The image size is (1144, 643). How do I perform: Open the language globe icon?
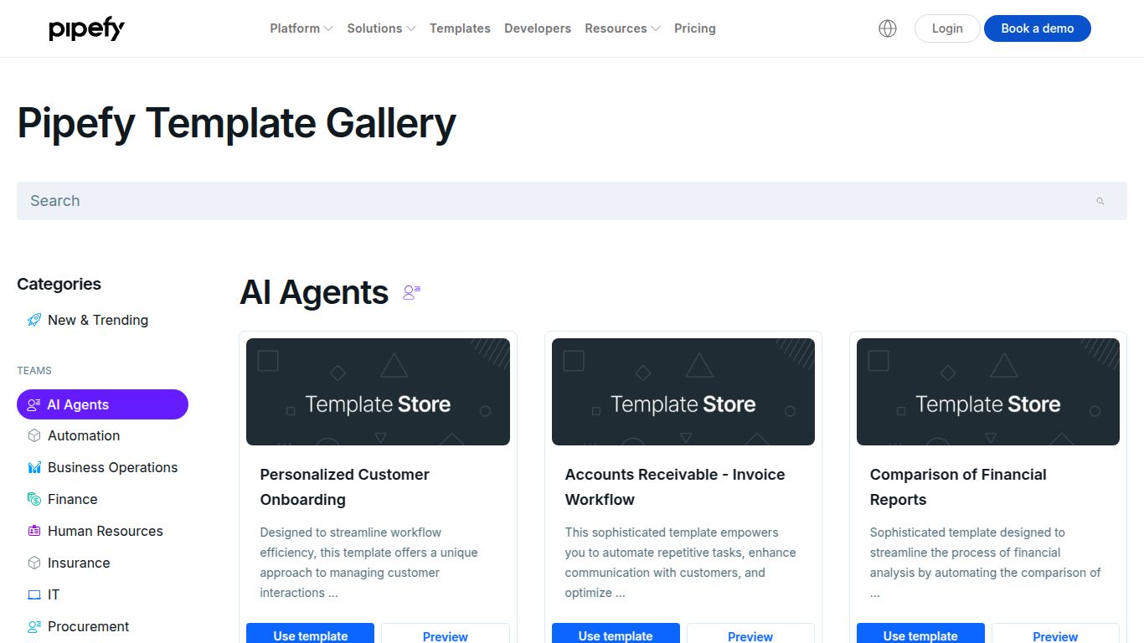point(887,28)
